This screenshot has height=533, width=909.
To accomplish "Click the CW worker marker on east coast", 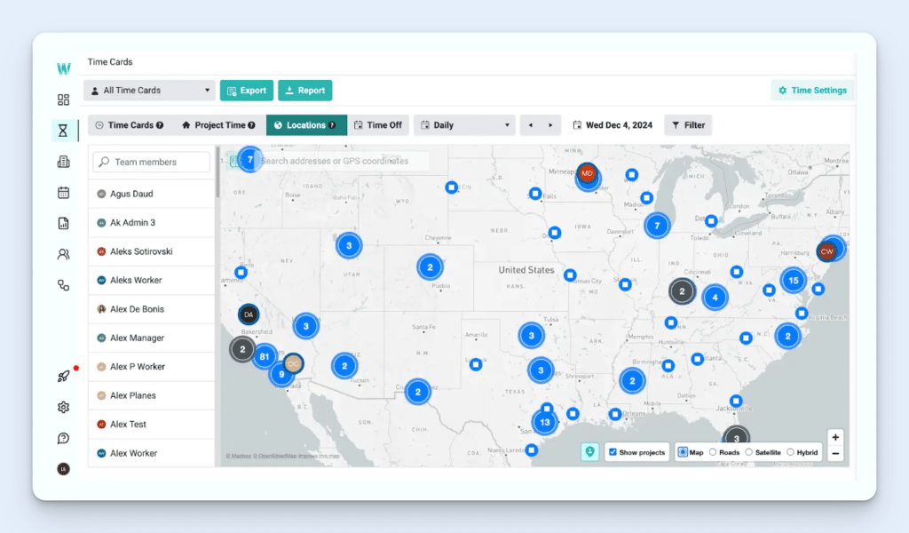I will [x=826, y=251].
